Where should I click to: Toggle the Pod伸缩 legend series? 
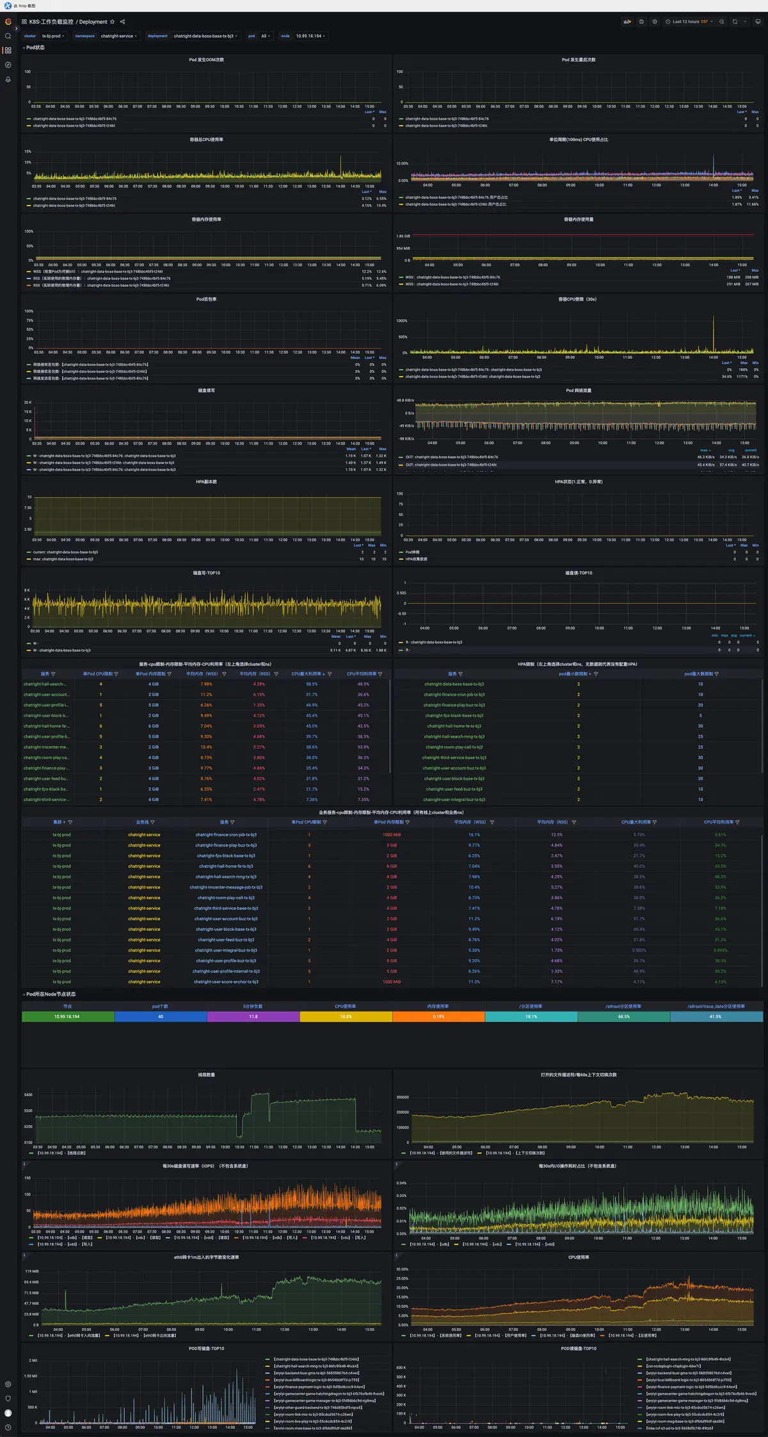pos(412,552)
